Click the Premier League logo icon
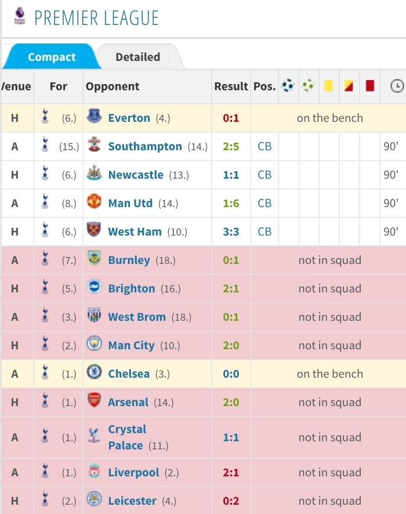This screenshot has width=406, height=514. tap(19, 17)
